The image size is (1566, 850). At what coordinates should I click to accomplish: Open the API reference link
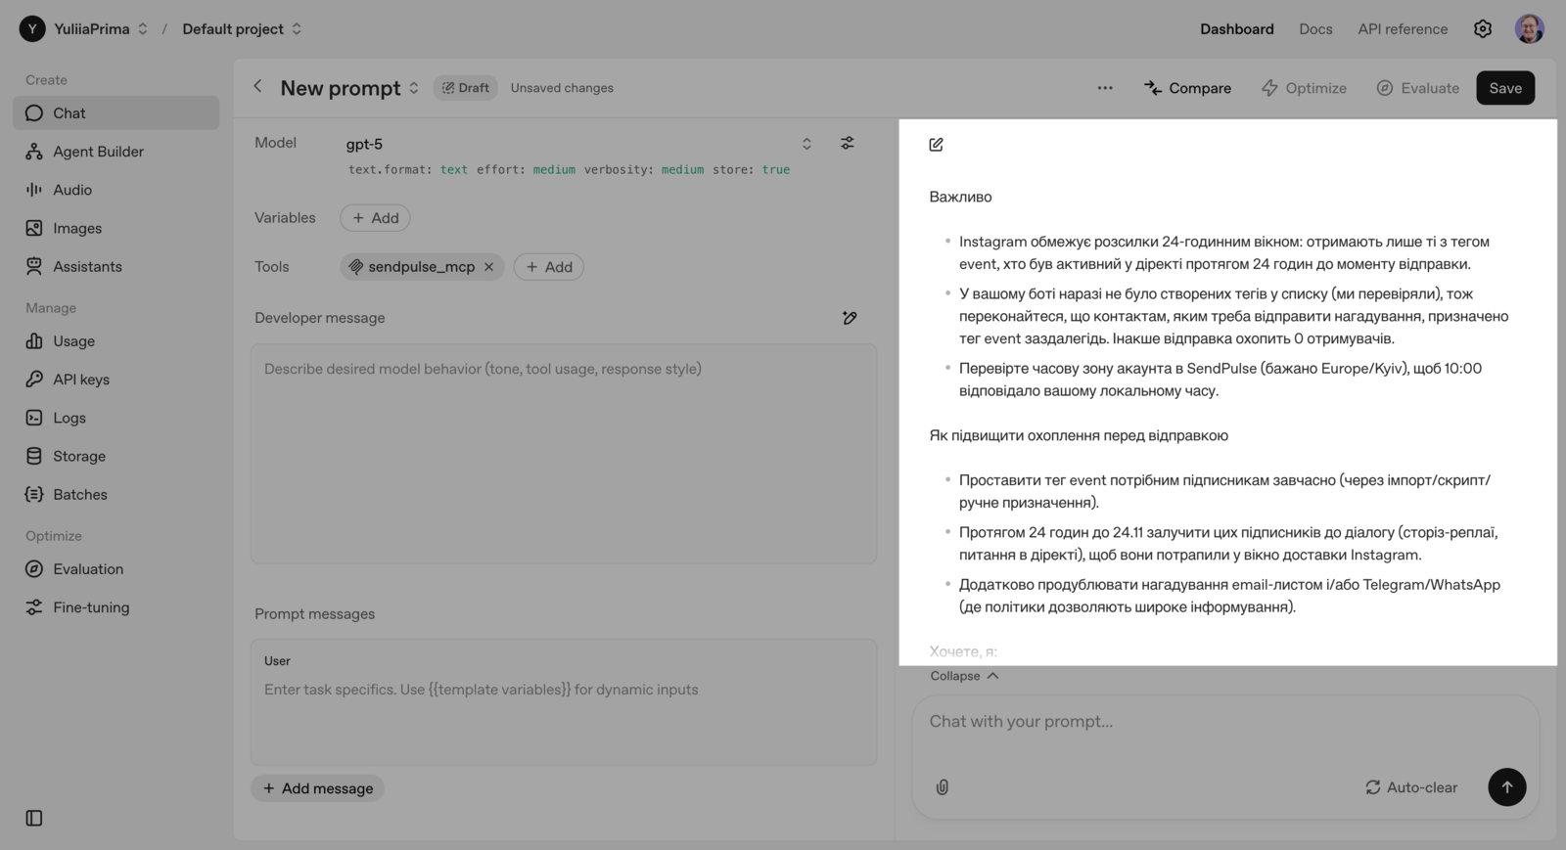click(x=1403, y=29)
